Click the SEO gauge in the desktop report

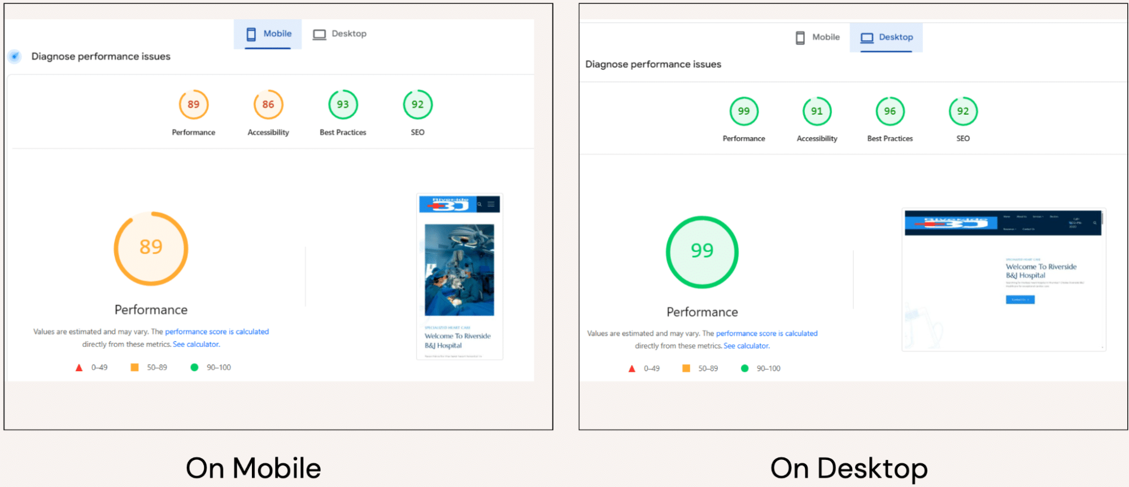963,111
